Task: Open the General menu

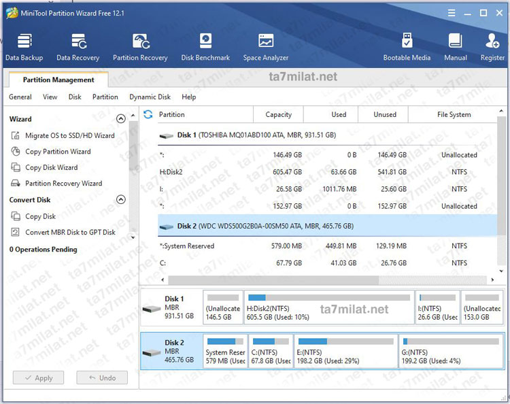Action: (20, 97)
